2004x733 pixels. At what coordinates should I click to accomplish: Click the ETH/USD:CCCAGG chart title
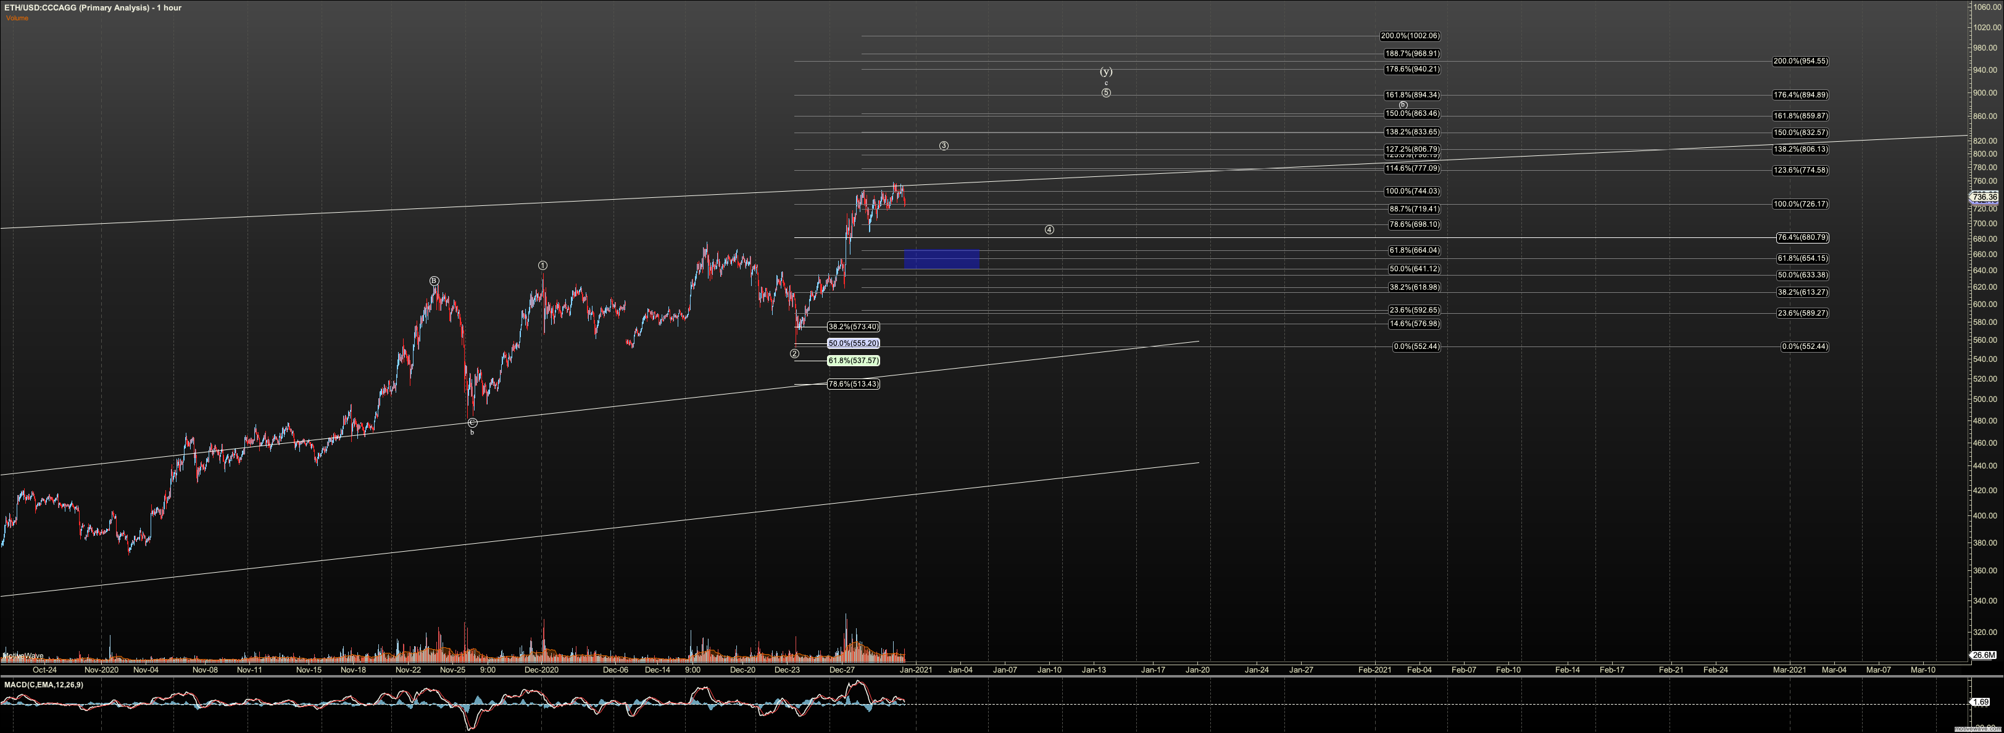click(93, 8)
